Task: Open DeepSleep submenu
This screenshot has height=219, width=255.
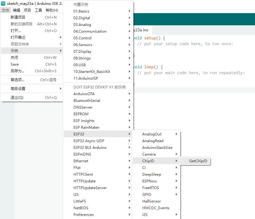Action: 156,174
